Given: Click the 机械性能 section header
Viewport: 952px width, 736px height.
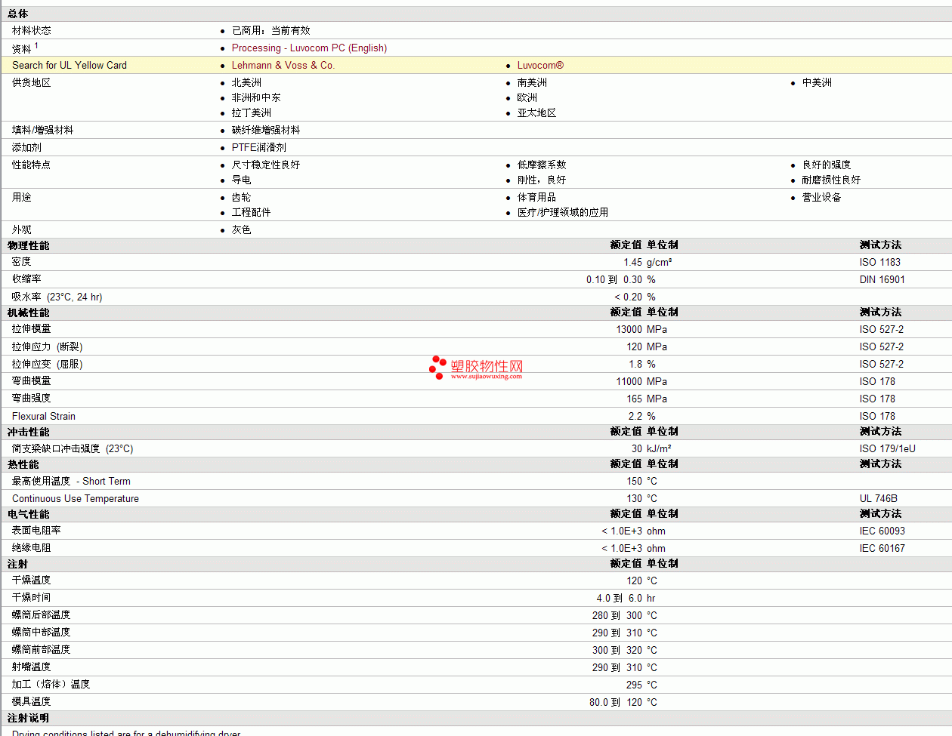Looking at the screenshot, I should tap(29, 313).
